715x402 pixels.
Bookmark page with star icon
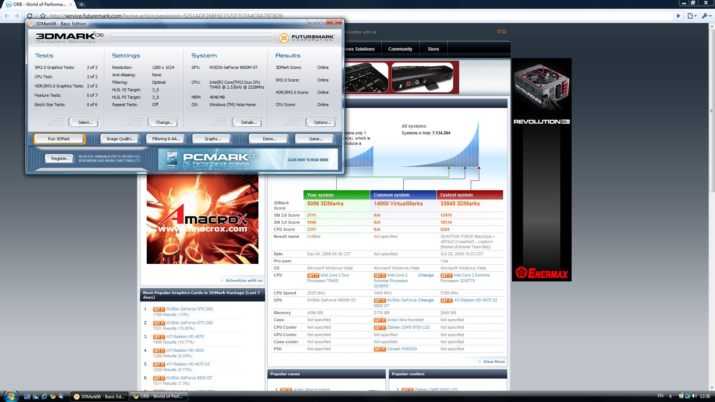[x=43, y=16]
